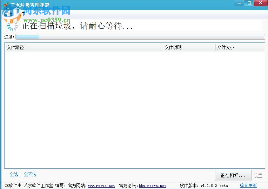
Task: Click the 全选 link
Action: tap(14, 175)
